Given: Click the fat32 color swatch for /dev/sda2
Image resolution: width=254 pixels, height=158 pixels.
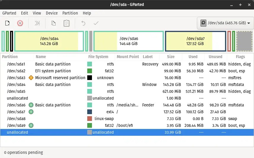Looking at the screenshot, I should coord(90,71).
